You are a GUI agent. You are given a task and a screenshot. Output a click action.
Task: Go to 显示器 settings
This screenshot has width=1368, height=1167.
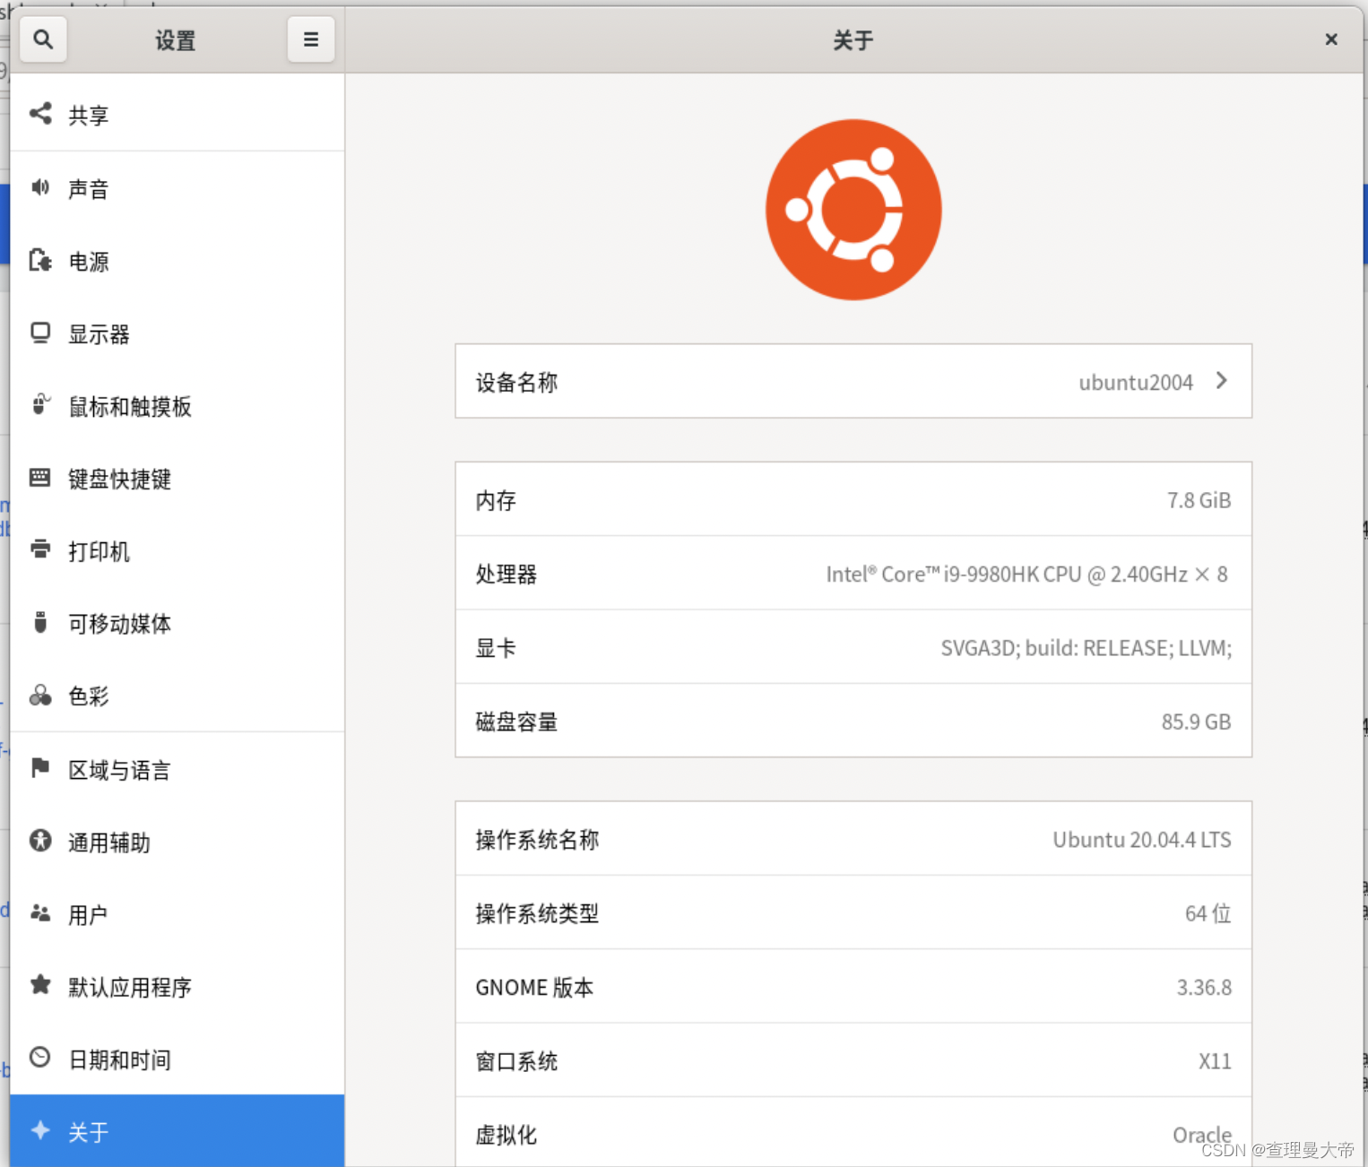click(177, 333)
